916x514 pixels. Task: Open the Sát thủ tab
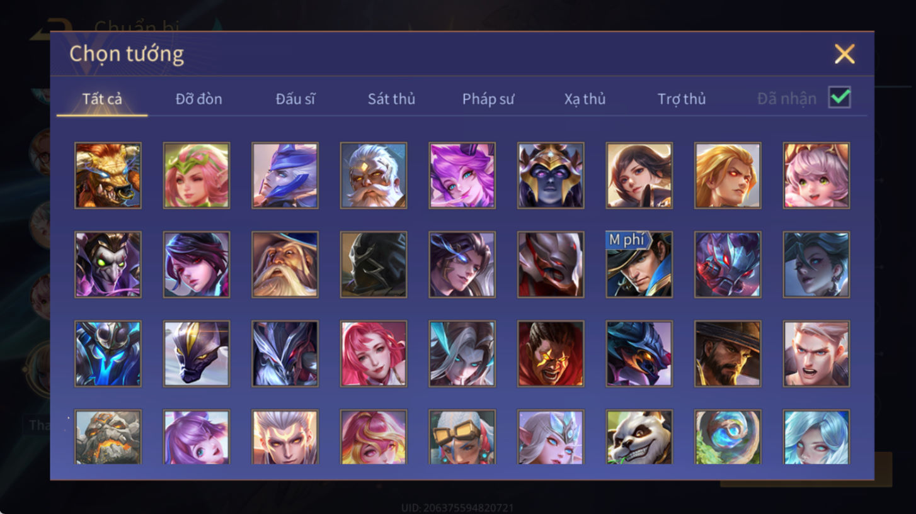click(x=391, y=99)
